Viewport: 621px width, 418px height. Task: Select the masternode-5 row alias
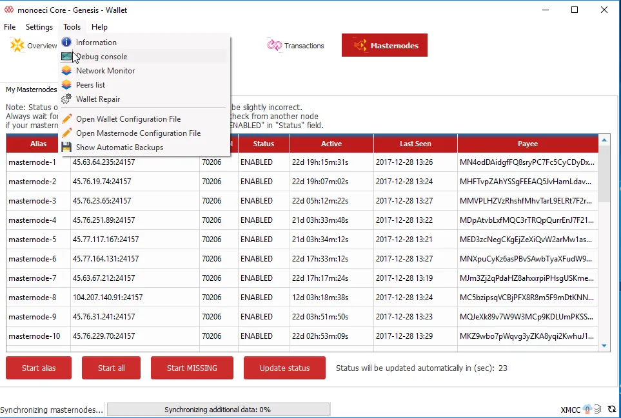pyautogui.click(x=32, y=240)
